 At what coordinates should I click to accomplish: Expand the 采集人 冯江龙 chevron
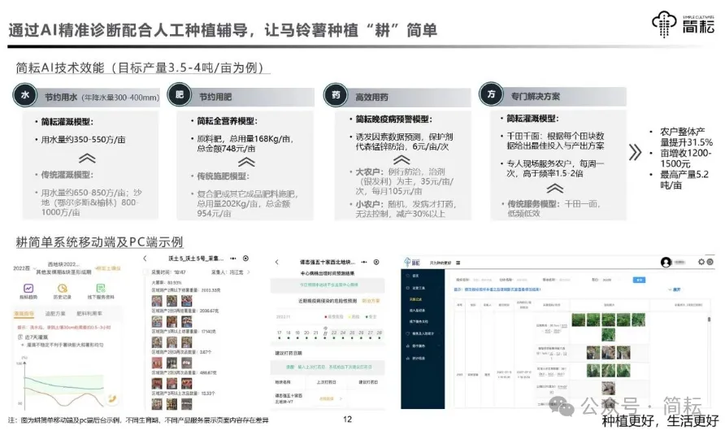249,272
